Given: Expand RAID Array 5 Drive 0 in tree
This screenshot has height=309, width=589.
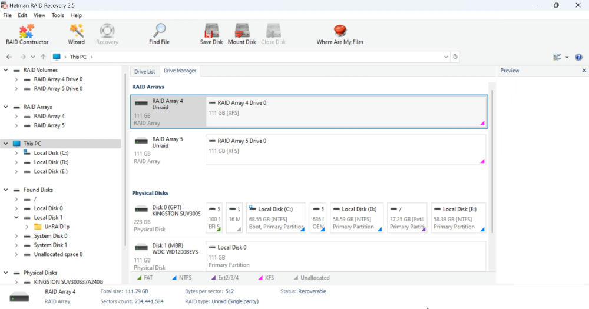Looking at the screenshot, I should tap(16, 89).
